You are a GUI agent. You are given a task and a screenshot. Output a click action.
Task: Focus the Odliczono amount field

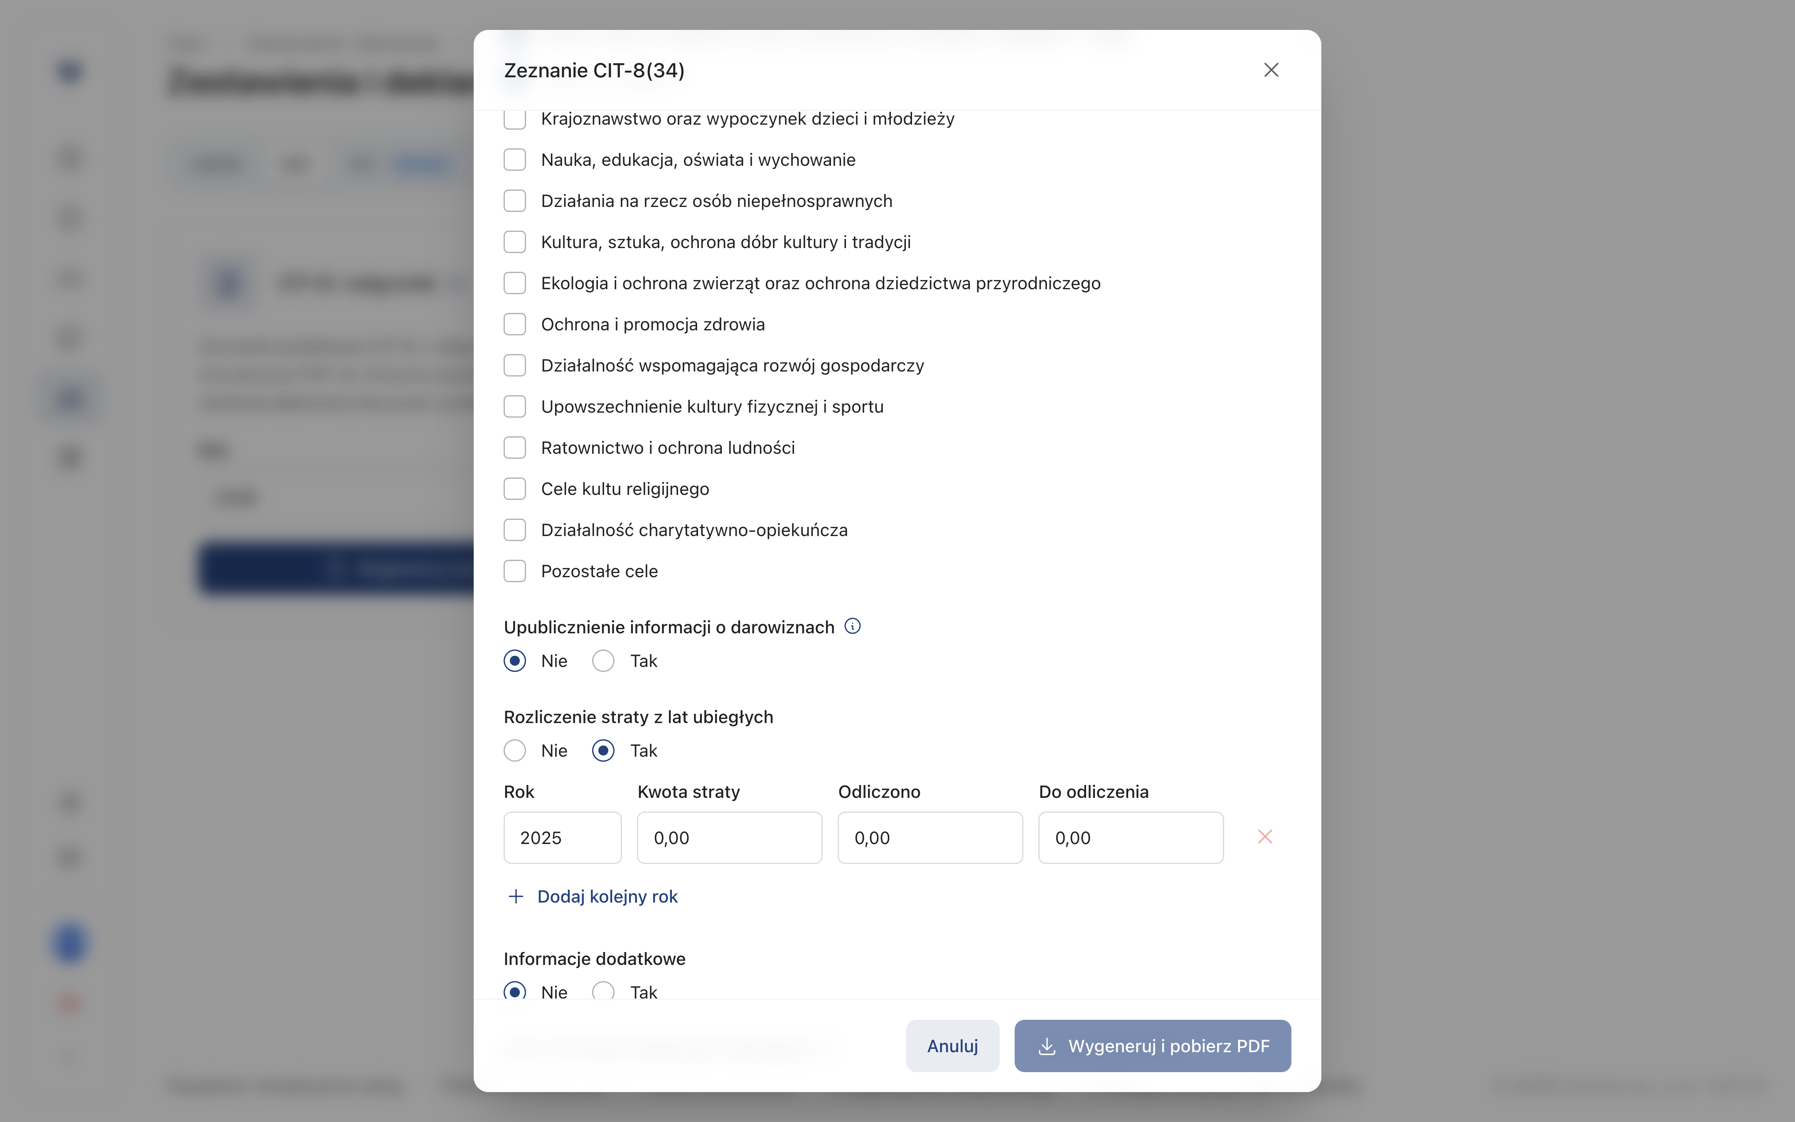(x=930, y=838)
